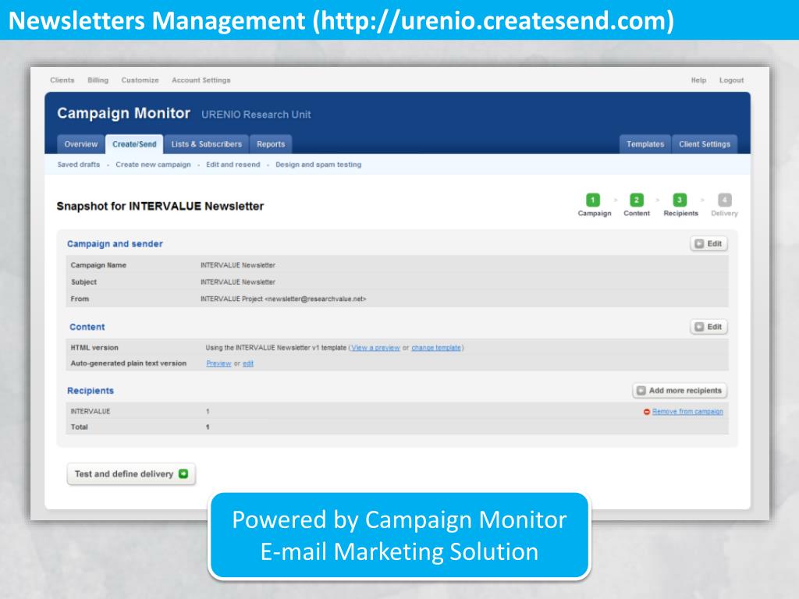This screenshot has height=599, width=799.
Task: Open Customize in top navigation
Action: [x=140, y=80]
